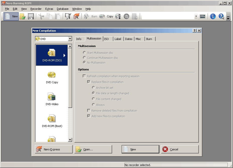Click the Nero app icon in the title bar
This screenshot has width=233, height=168.
[3, 3]
